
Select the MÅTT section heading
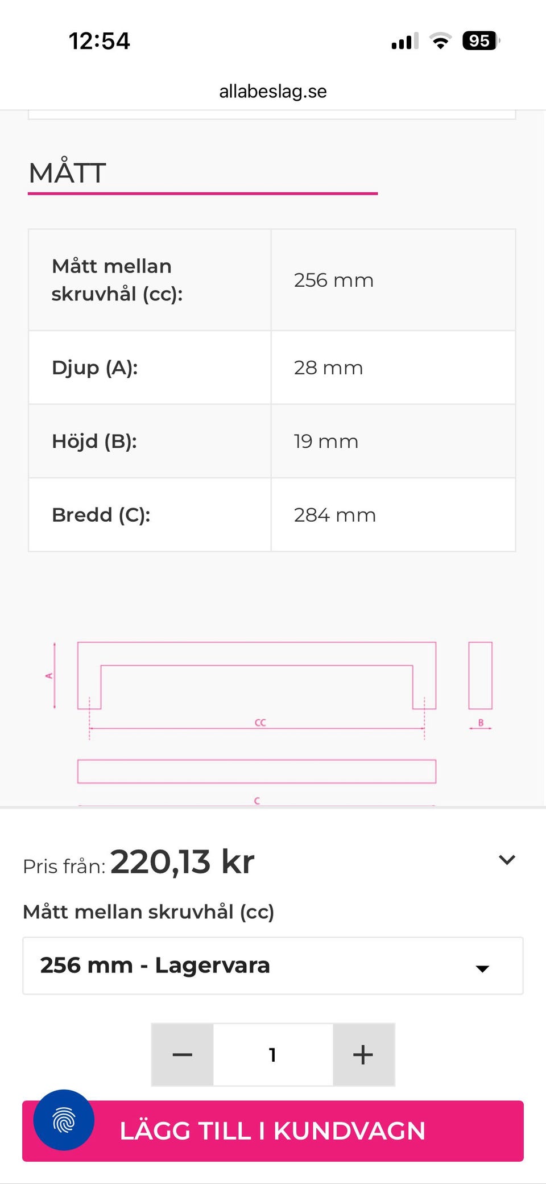coord(68,173)
